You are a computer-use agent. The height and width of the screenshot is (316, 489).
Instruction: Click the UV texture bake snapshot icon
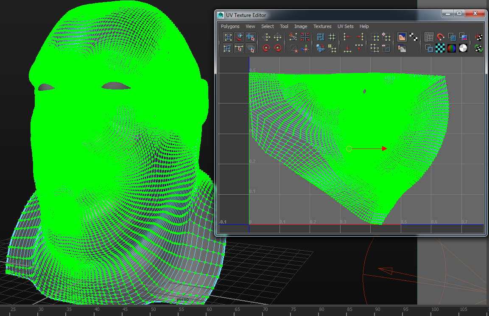(479, 37)
